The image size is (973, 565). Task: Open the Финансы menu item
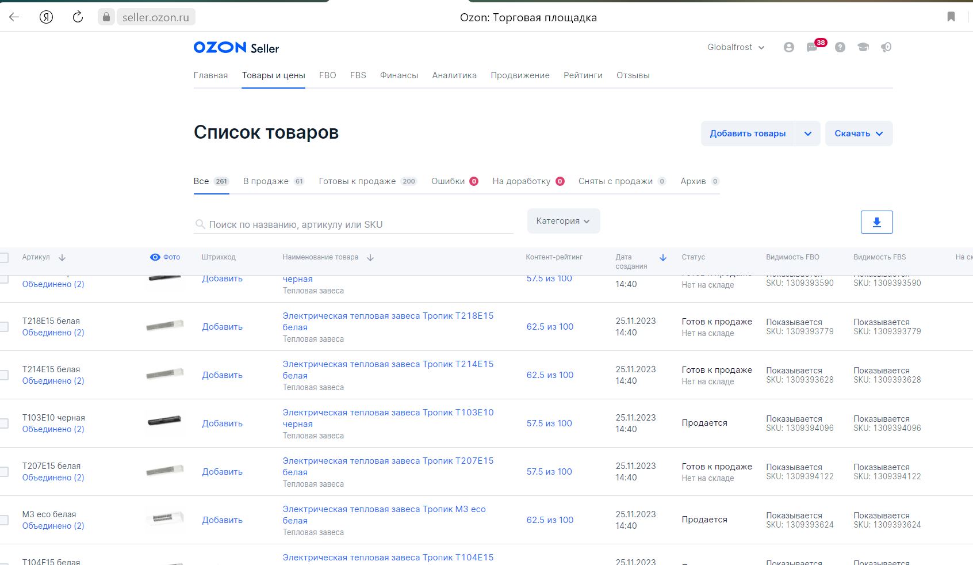coord(399,75)
